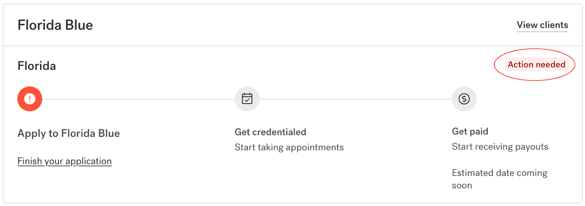Click progress line between apply and credentialed steps
The width and height of the screenshot is (585, 206).
click(138, 99)
